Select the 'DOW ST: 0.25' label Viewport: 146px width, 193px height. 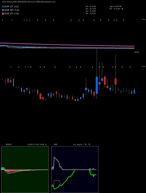(x=11, y=7)
